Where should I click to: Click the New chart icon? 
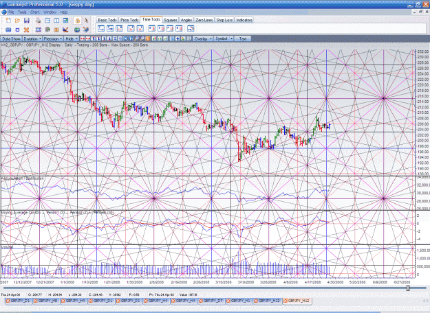click(8, 21)
